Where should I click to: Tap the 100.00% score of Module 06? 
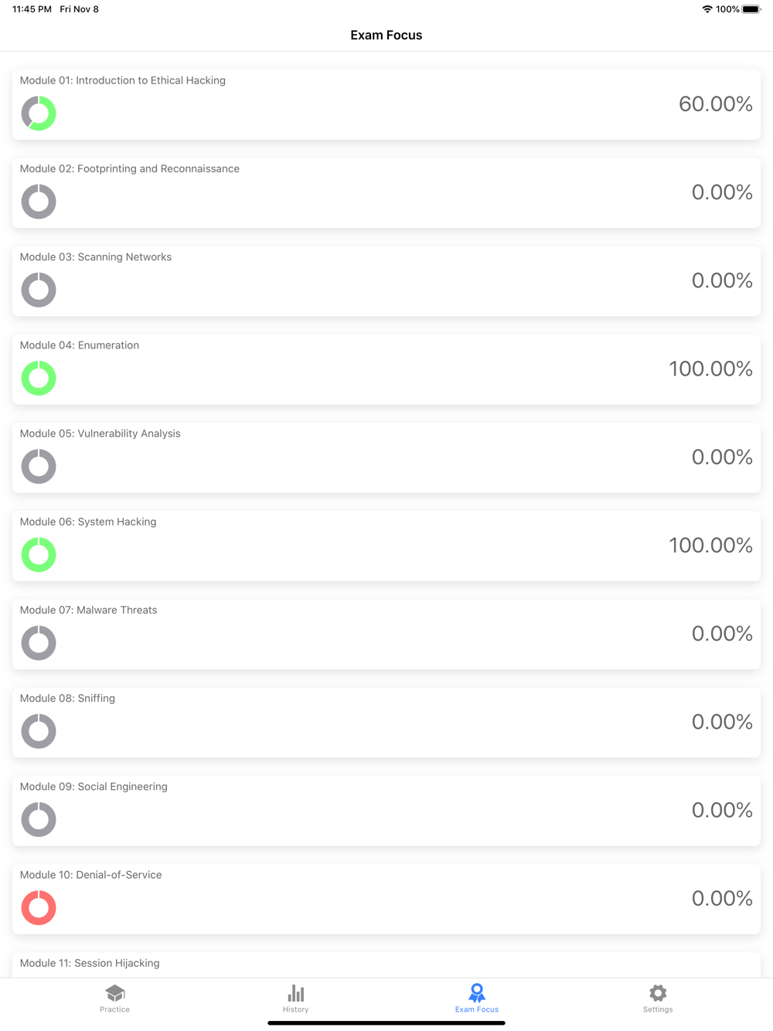pyautogui.click(x=711, y=546)
